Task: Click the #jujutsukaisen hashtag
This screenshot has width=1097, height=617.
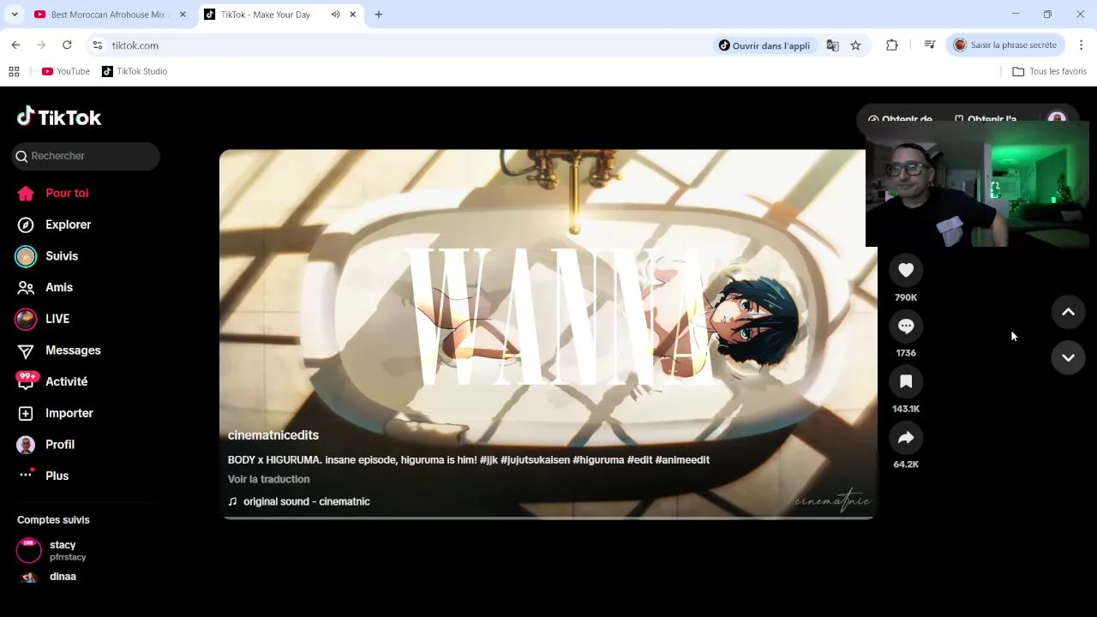Action: [536, 460]
